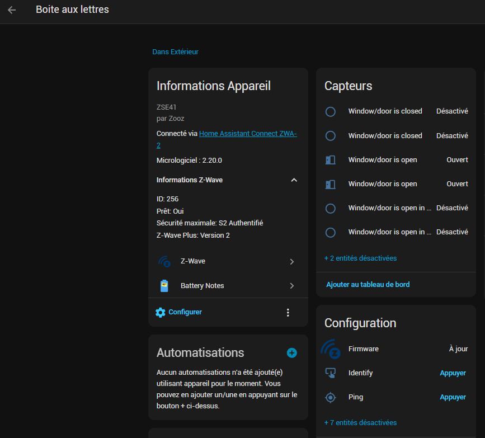Image resolution: width=485 pixels, height=438 pixels.
Task: Show the 7 disabled entities in Configuration
Action: point(360,423)
